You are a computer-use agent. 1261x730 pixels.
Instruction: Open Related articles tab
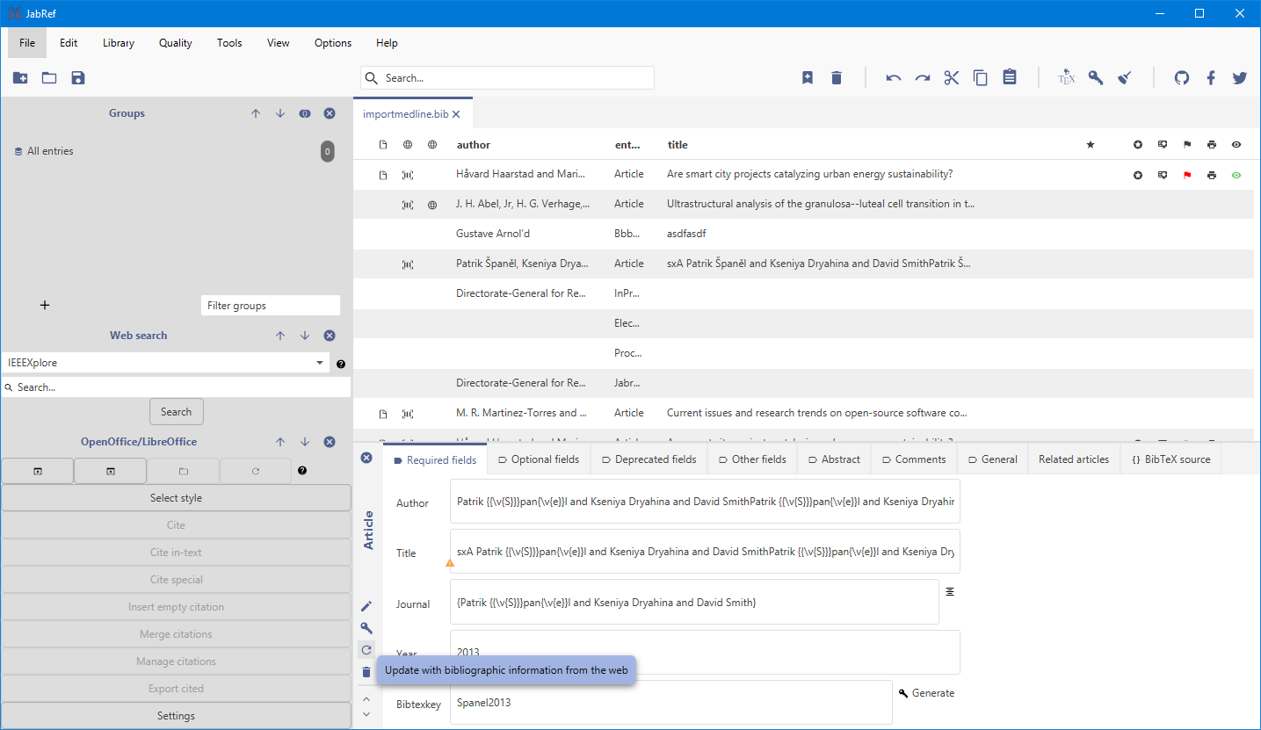[1074, 459]
